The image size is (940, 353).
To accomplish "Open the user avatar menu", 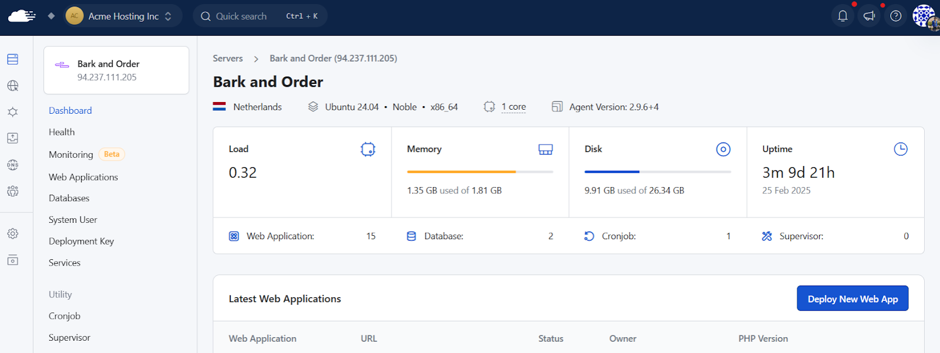I will coord(924,16).
